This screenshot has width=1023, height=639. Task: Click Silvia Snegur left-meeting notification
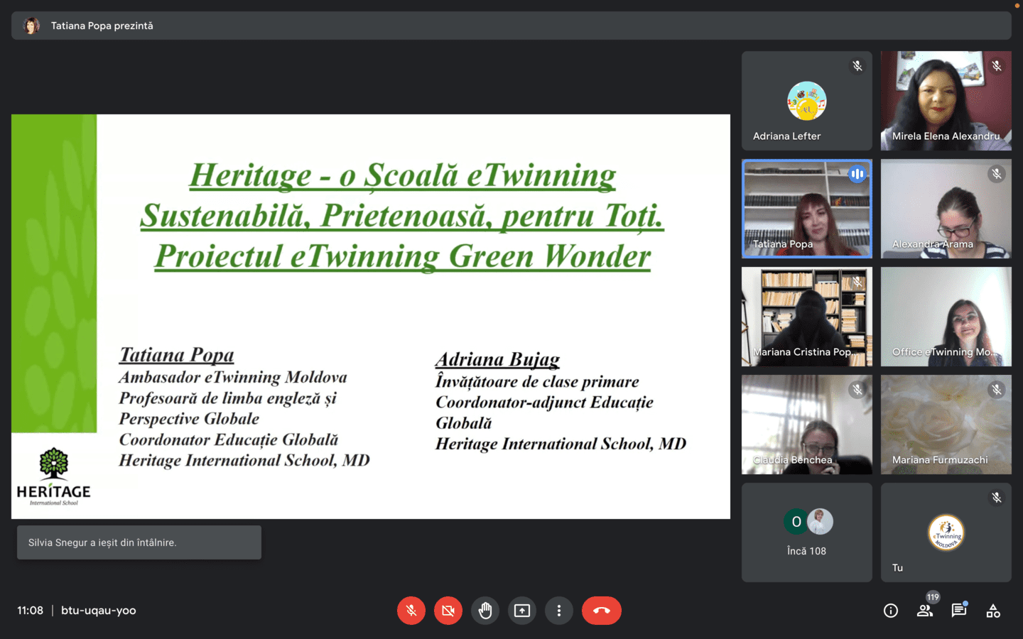(x=139, y=542)
